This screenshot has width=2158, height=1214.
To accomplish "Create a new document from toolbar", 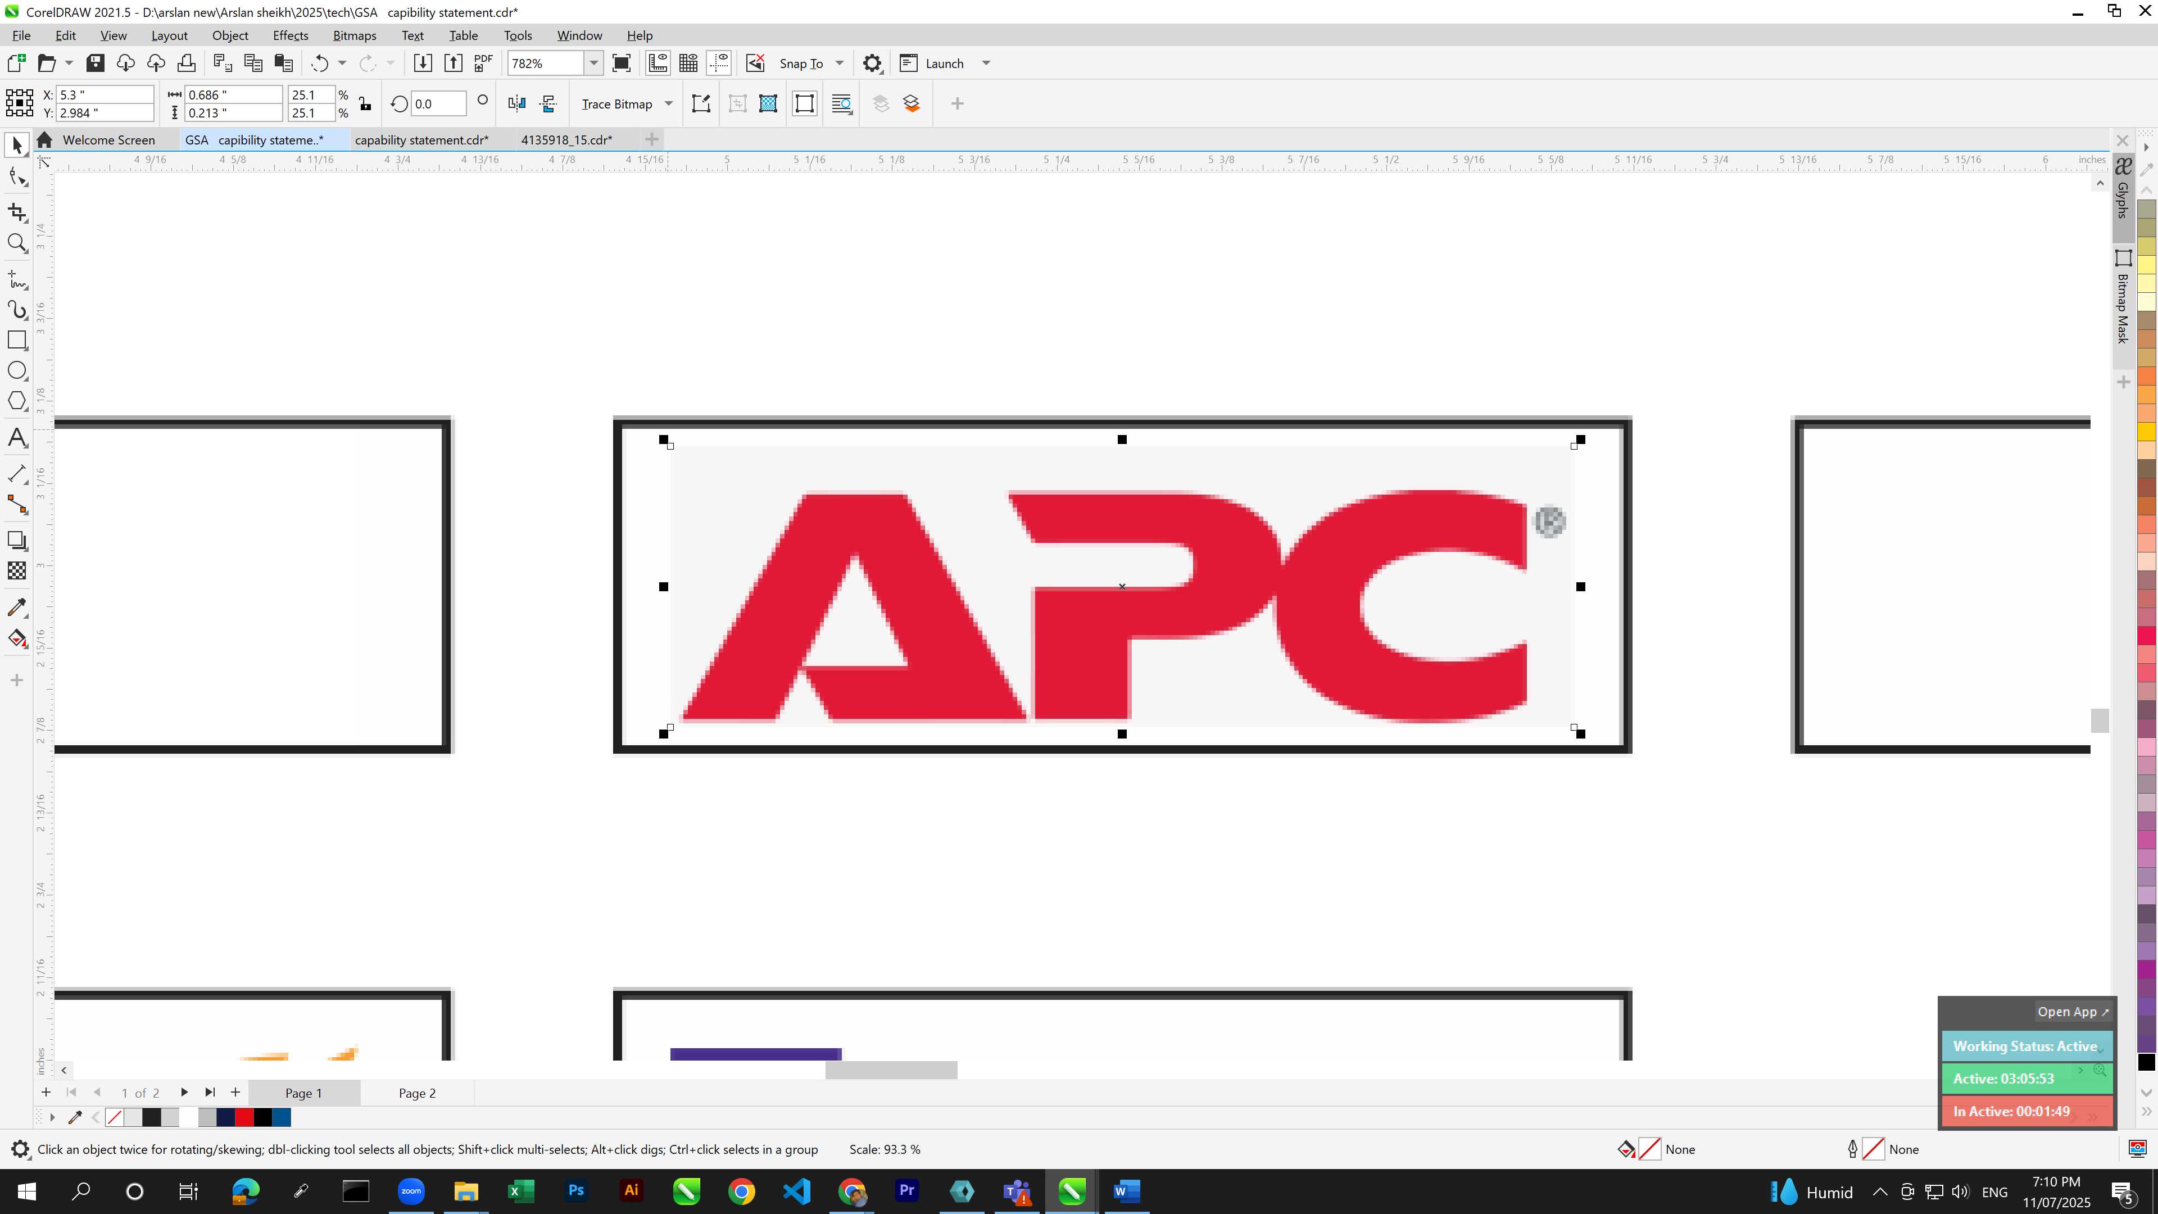I will [16, 64].
